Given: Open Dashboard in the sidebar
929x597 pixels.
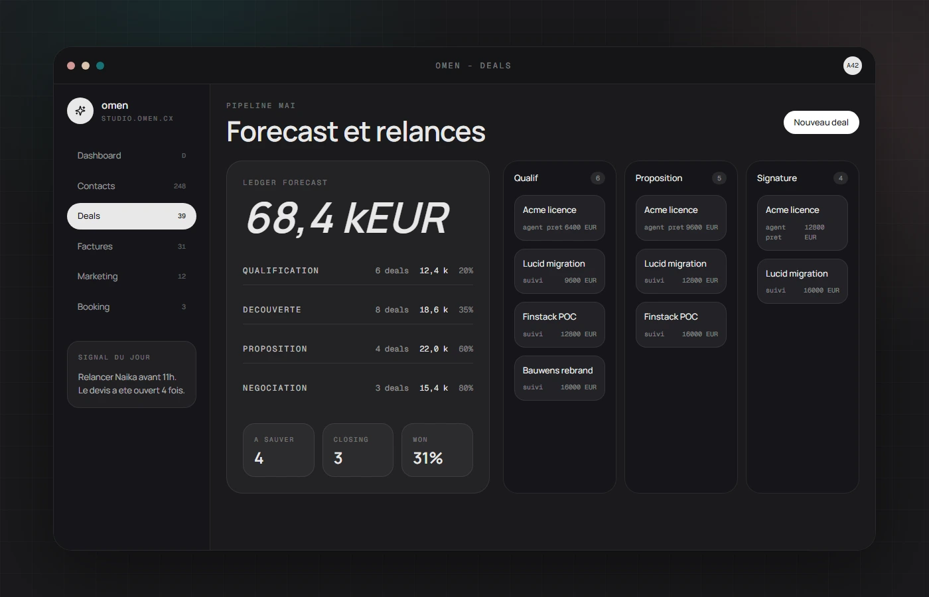Looking at the screenshot, I should tap(131, 156).
